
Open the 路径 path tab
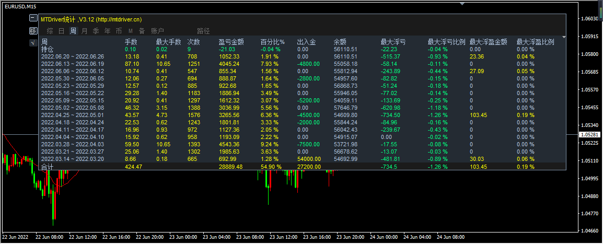pyautogui.click(x=203, y=31)
